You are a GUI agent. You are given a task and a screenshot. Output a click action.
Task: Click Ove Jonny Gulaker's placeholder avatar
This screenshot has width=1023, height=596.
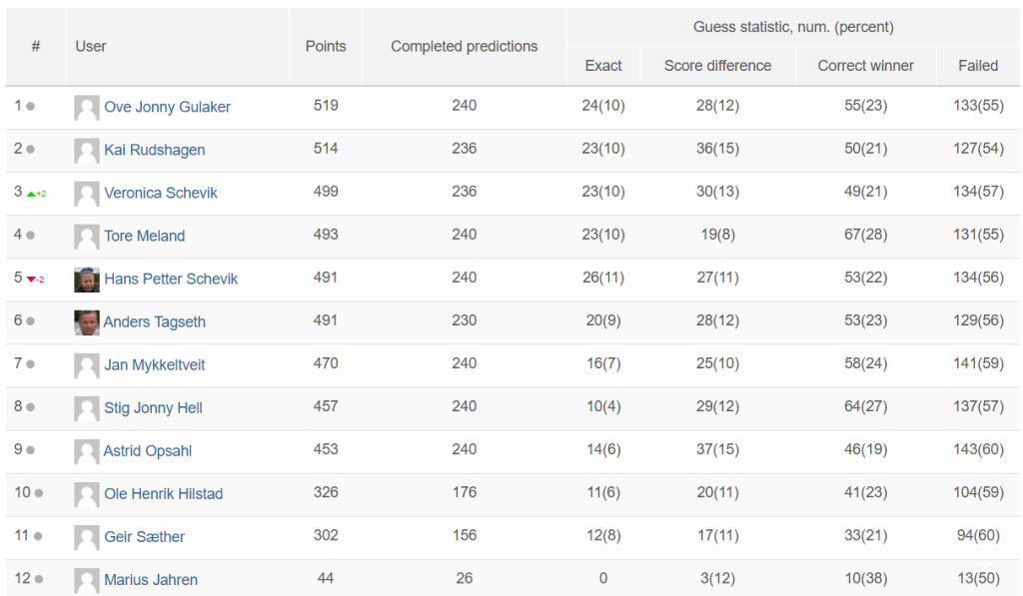click(x=87, y=108)
